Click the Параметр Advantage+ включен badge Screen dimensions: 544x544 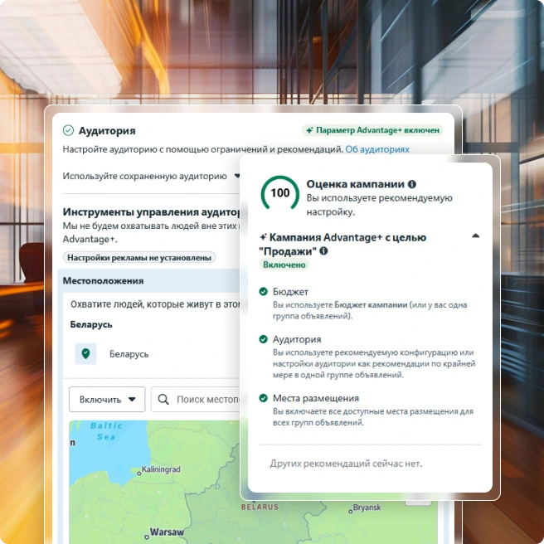click(x=372, y=130)
